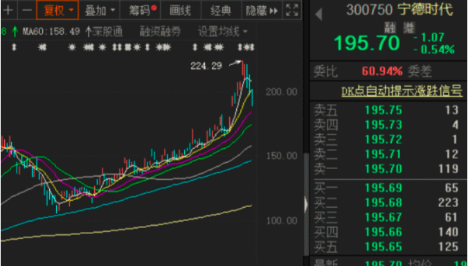468x266 pixels.
Task: Click the 224.29 high price marker
Action: tap(206, 66)
